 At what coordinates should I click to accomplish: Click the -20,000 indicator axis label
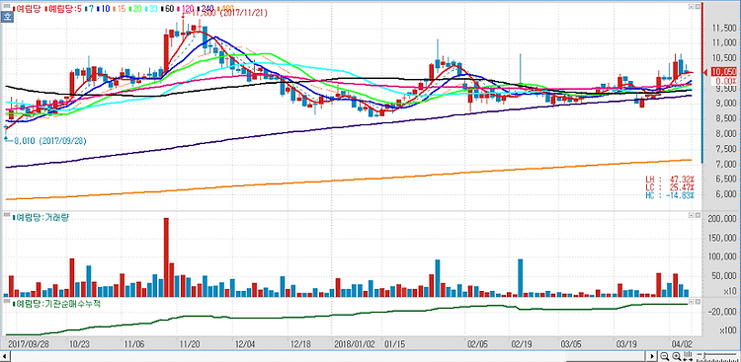click(x=722, y=312)
